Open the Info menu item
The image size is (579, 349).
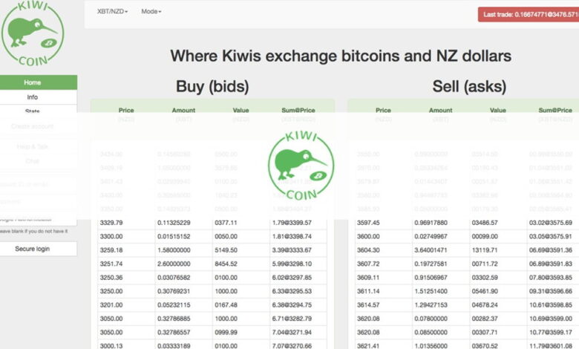[39, 97]
